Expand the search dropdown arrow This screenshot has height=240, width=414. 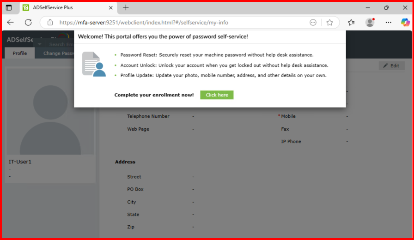coord(40,45)
